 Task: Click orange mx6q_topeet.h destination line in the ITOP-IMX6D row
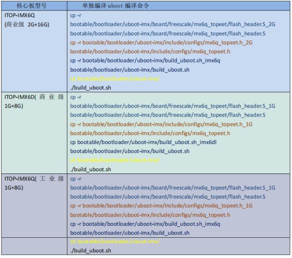click(x=150, y=133)
